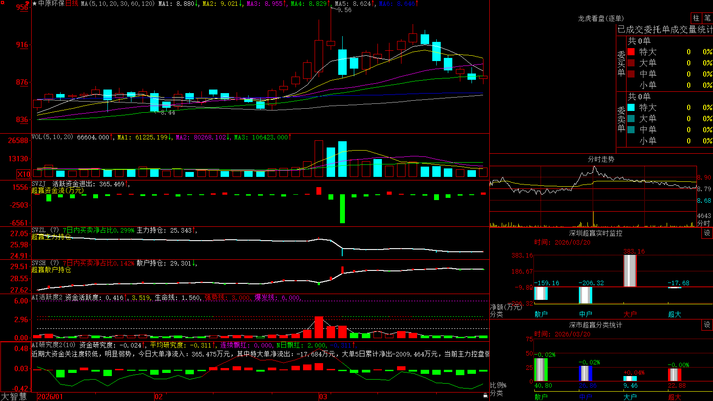Click the 40.80 散户 proportion bar

(x=541, y=369)
